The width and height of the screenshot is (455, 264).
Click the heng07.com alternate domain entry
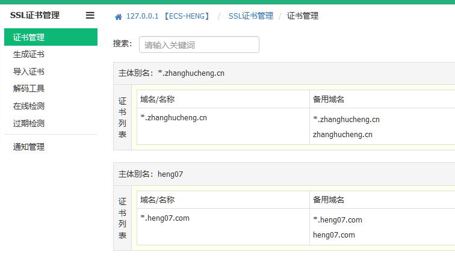click(334, 235)
